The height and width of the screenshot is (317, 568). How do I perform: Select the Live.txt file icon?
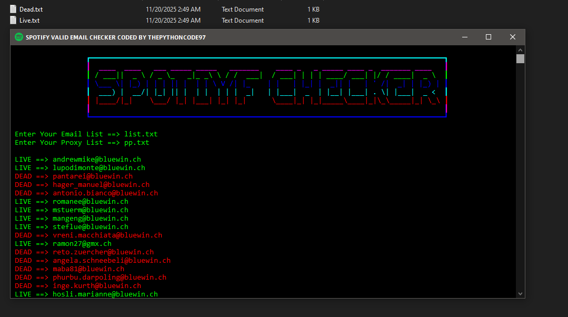click(13, 21)
